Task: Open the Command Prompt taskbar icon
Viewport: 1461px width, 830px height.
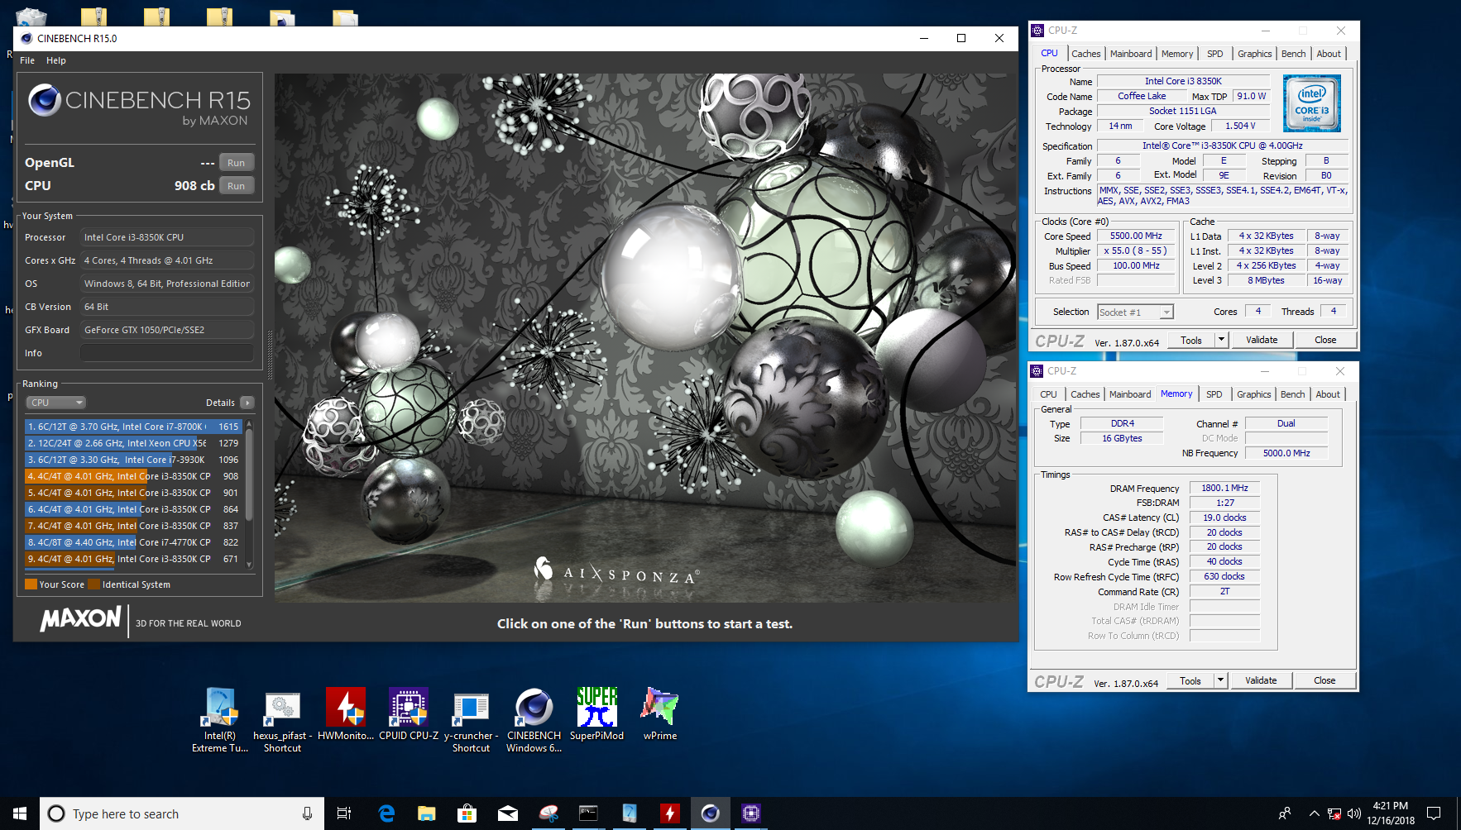Action: point(588,813)
